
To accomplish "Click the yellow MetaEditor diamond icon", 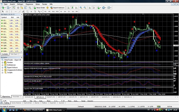I will (48, 8).
